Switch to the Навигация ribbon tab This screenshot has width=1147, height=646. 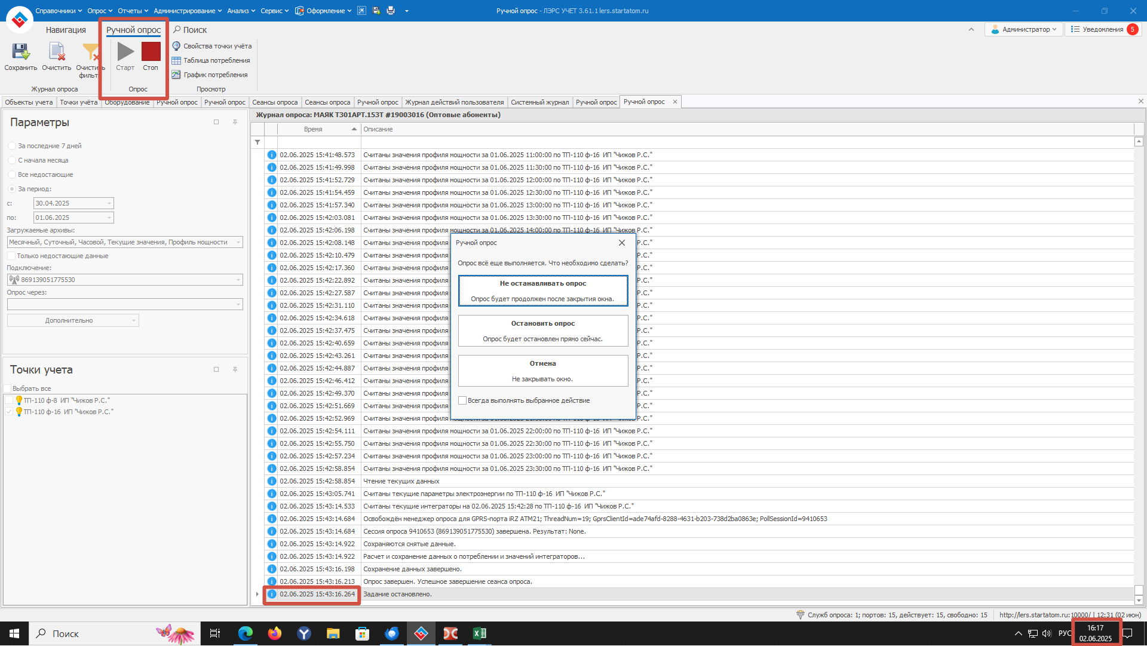pyautogui.click(x=66, y=30)
